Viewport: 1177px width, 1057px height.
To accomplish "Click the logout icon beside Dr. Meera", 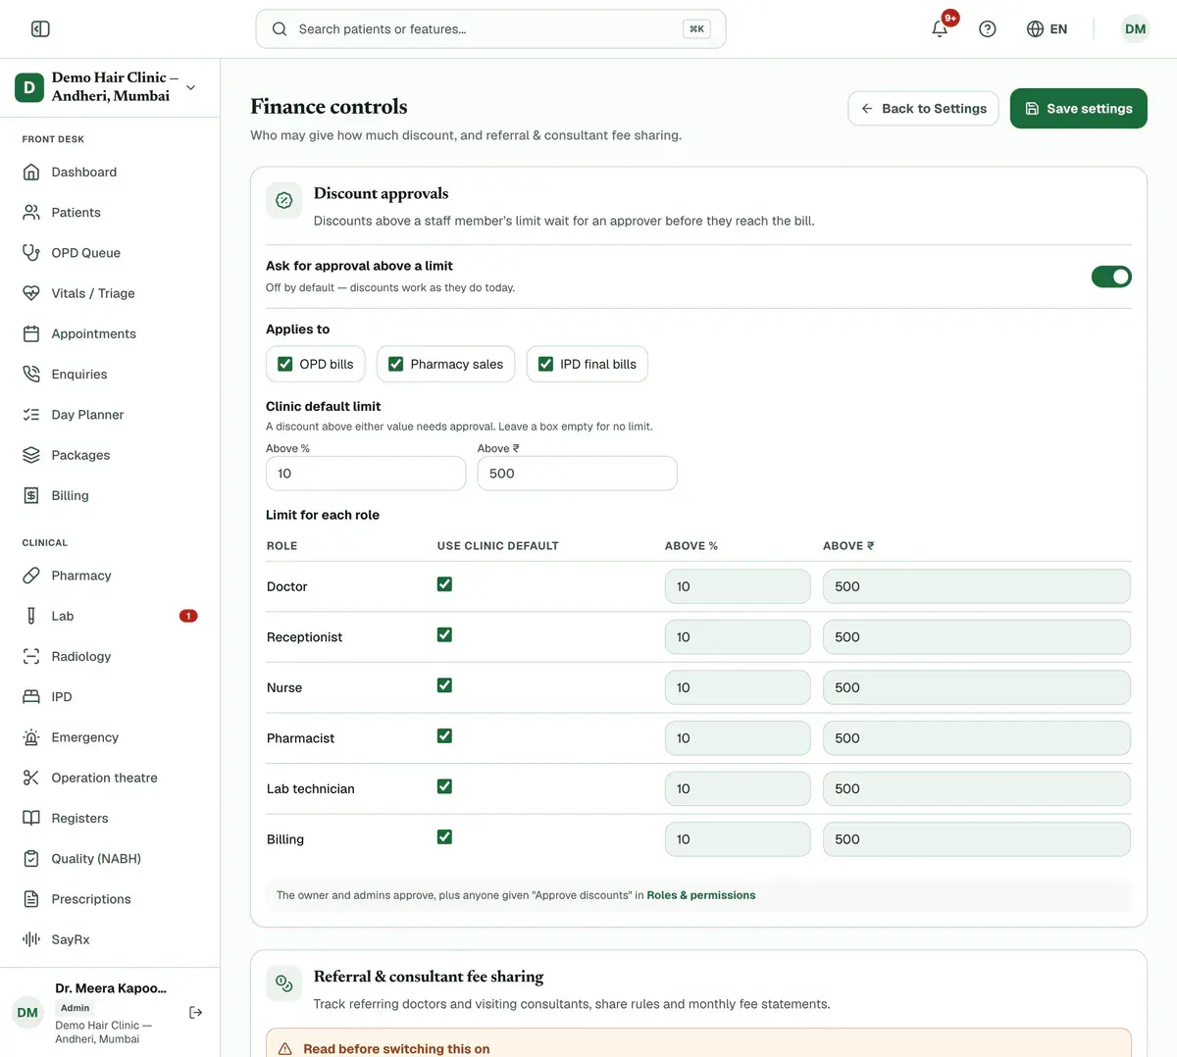I will 195,1013.
